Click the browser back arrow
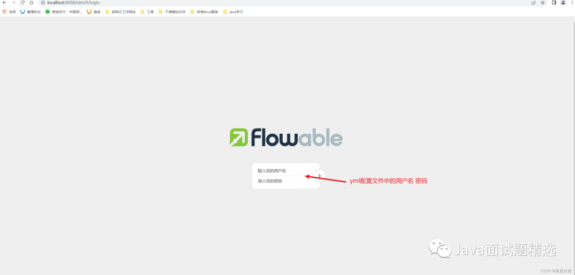Image resolution: width=575 pixels, height=275 pixels. [x=4, y=3]
